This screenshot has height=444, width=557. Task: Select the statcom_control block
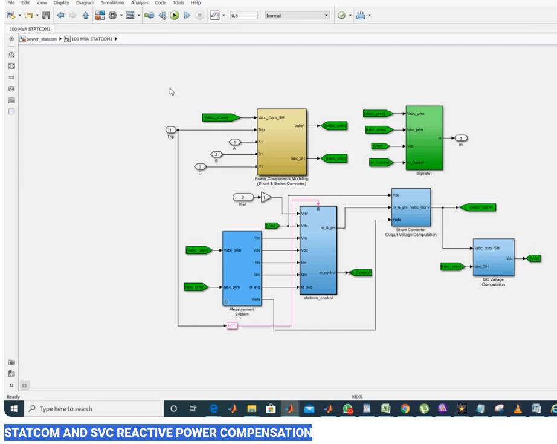[318, 250]
